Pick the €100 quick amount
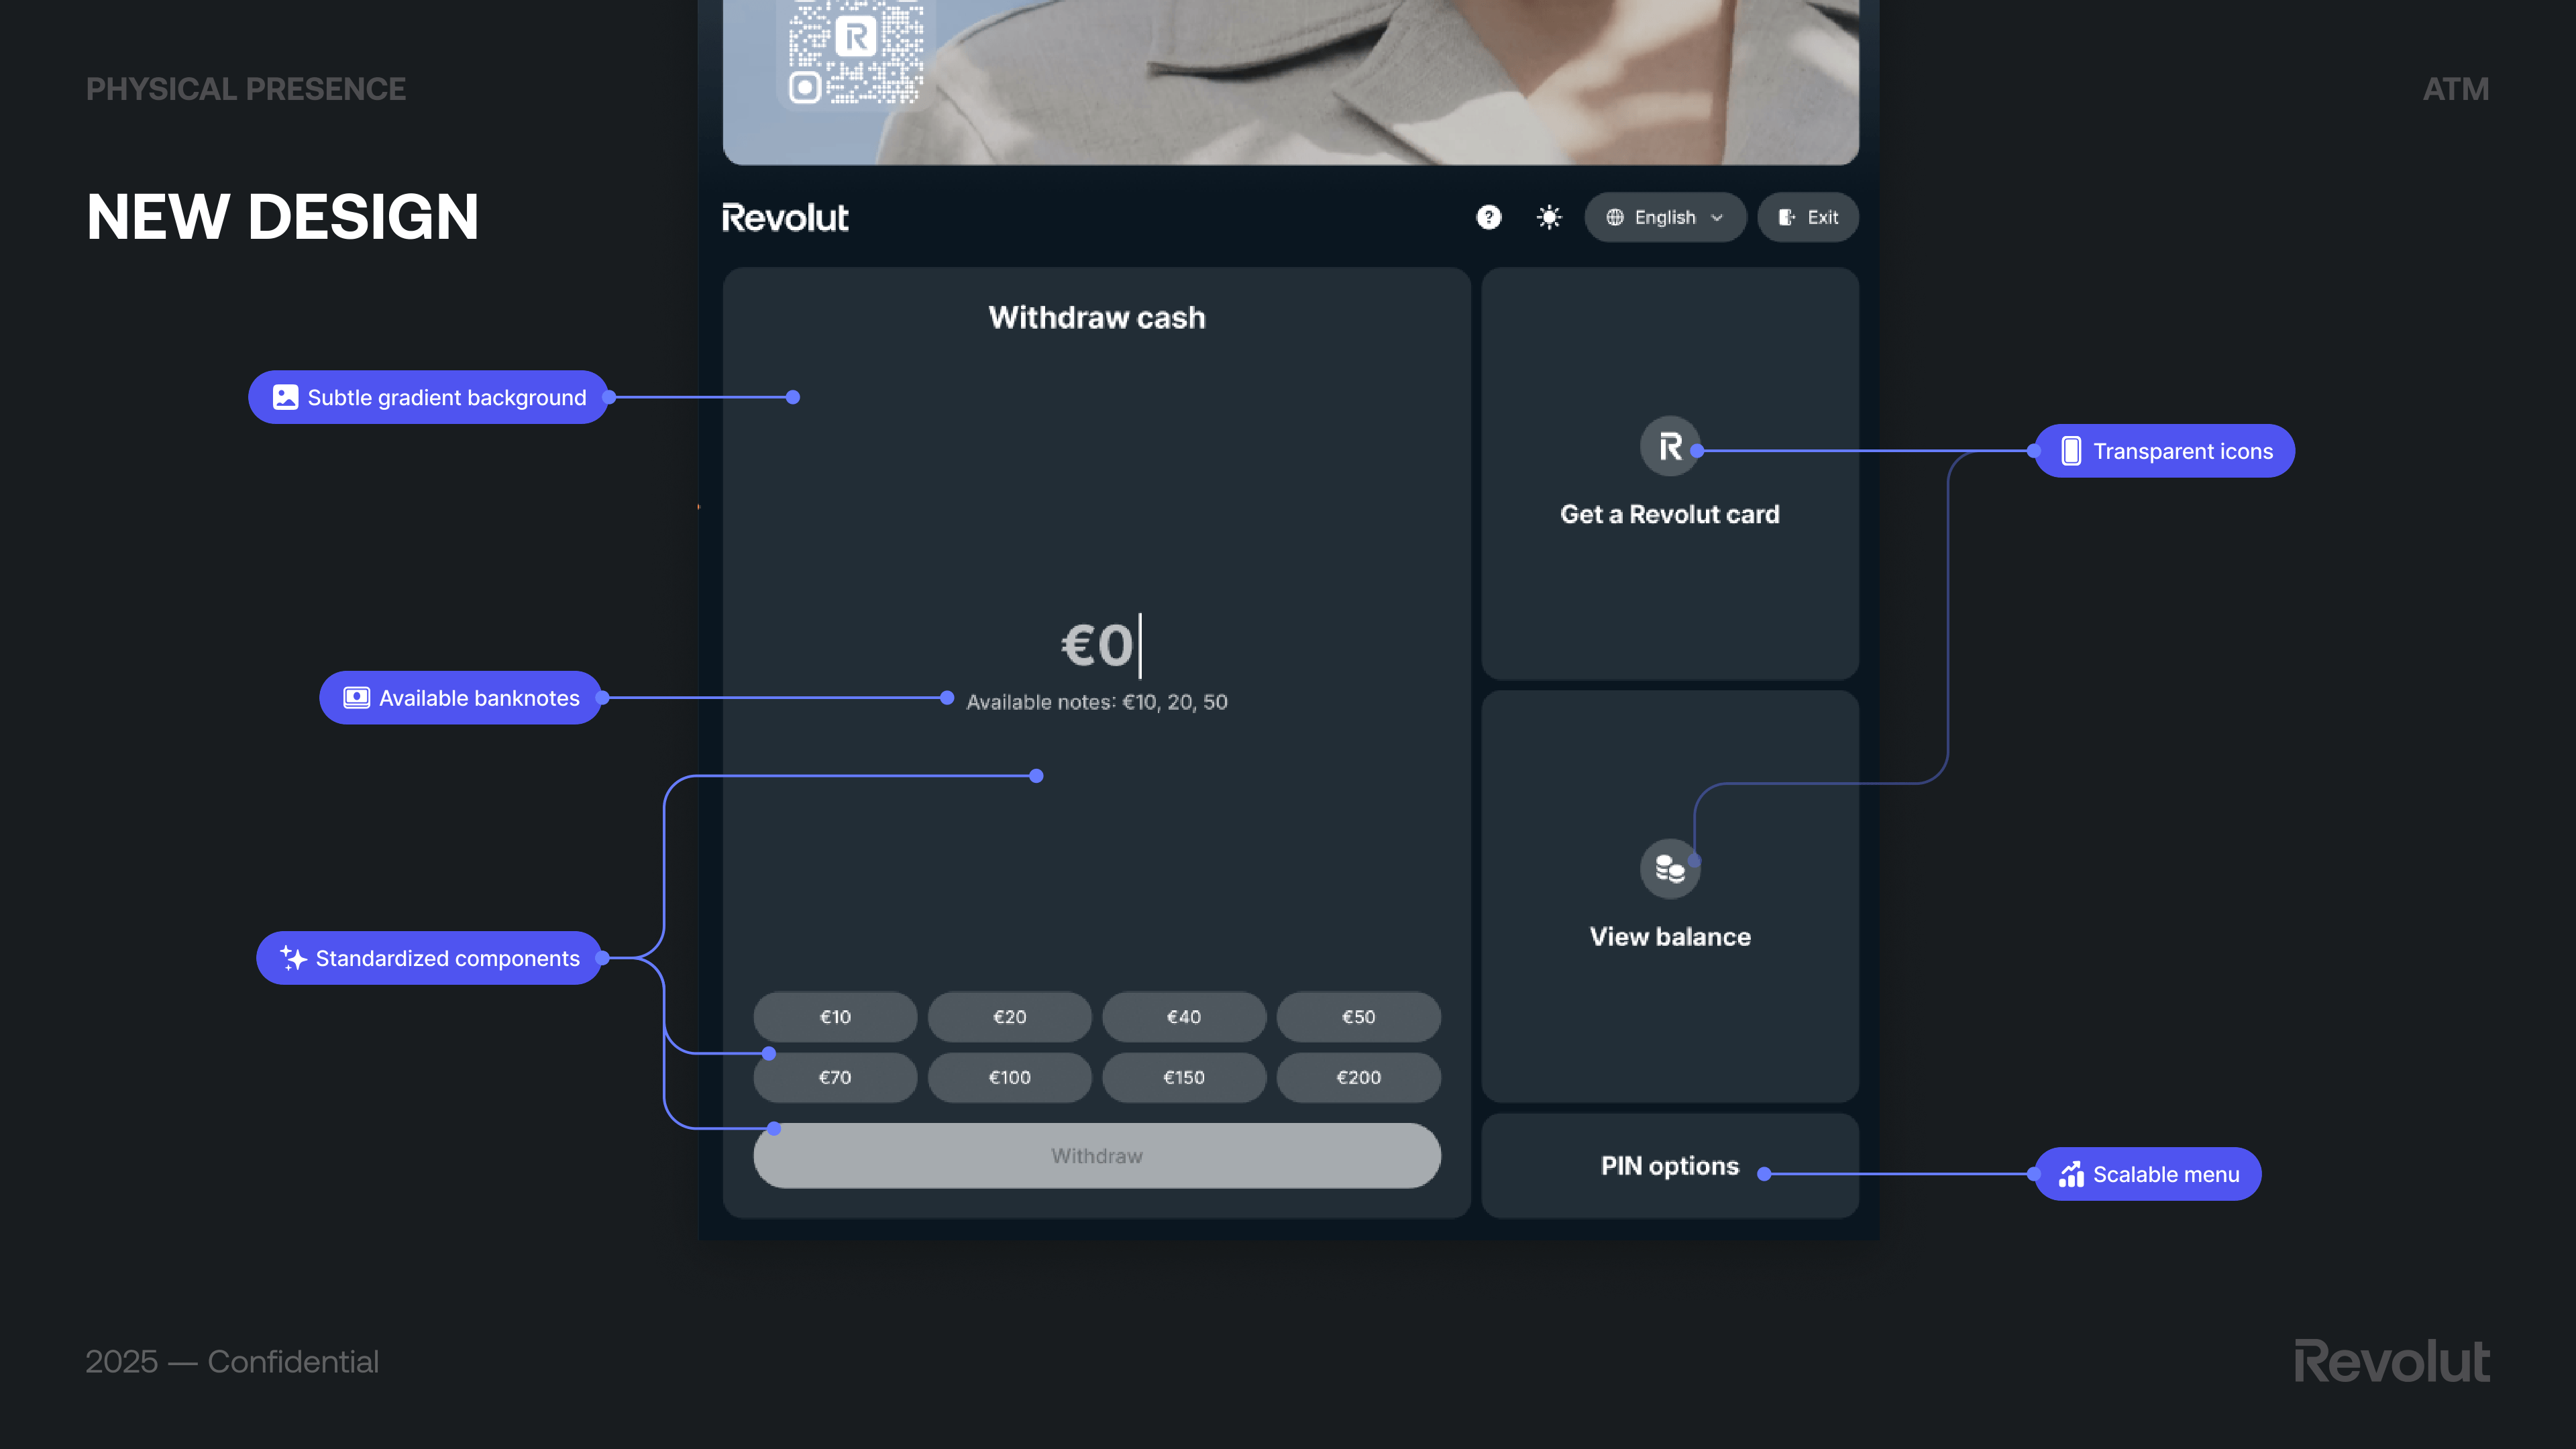 pos(1009,1077)
